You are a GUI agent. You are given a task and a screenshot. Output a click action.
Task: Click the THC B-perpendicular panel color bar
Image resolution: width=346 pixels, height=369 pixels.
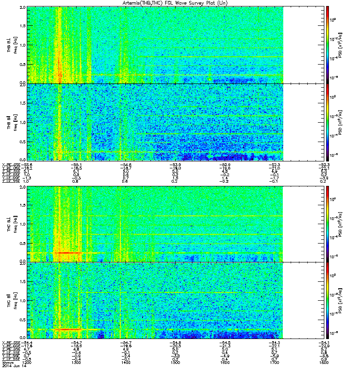click(x=328, y=224)
